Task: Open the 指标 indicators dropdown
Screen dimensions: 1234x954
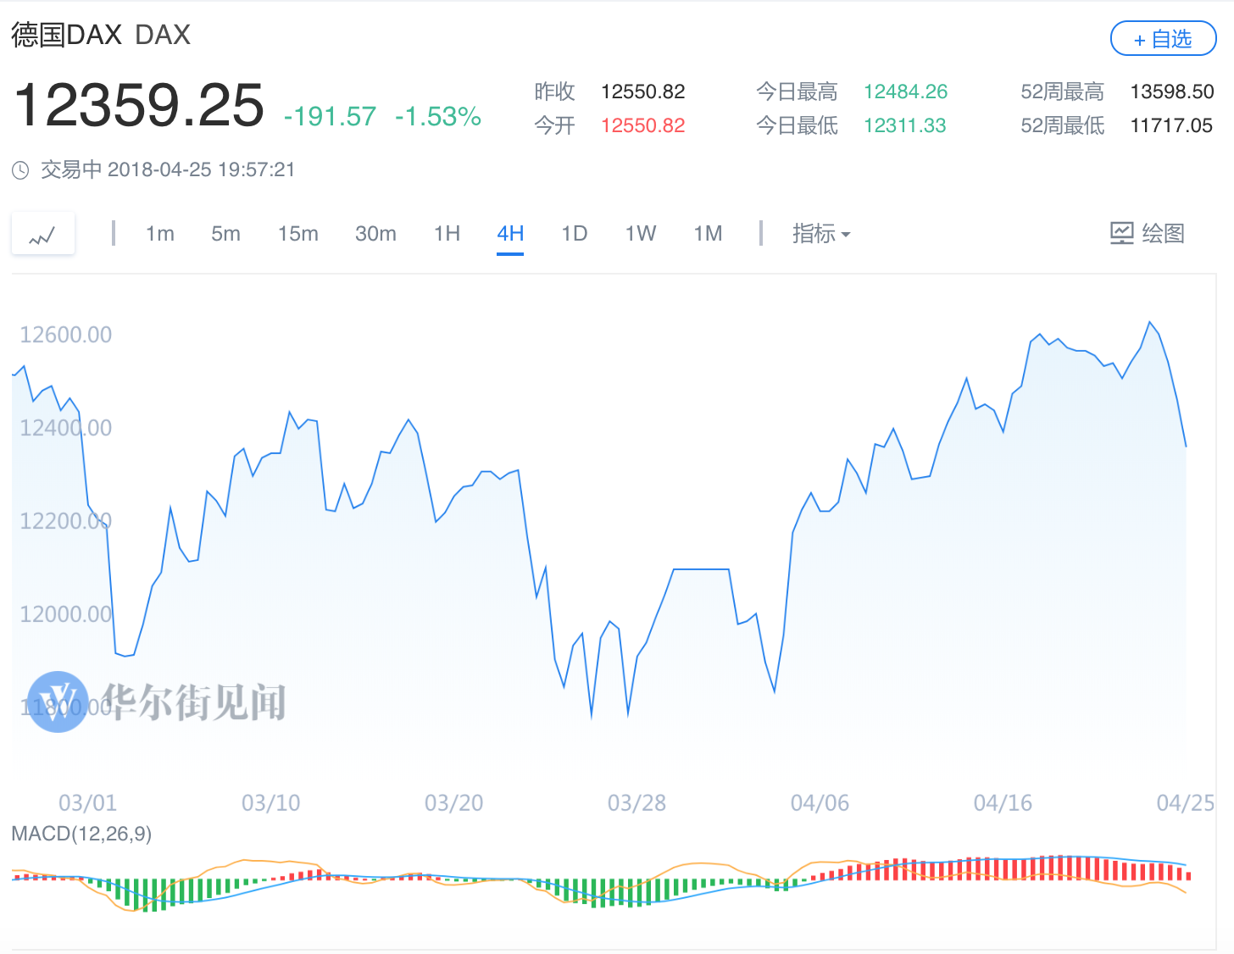Action: (x=821, y=234)
